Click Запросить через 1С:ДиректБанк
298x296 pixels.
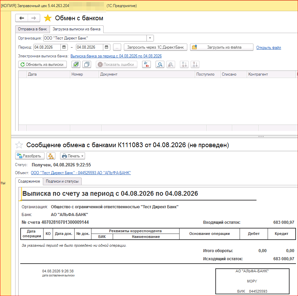click(x=156, y=47)
